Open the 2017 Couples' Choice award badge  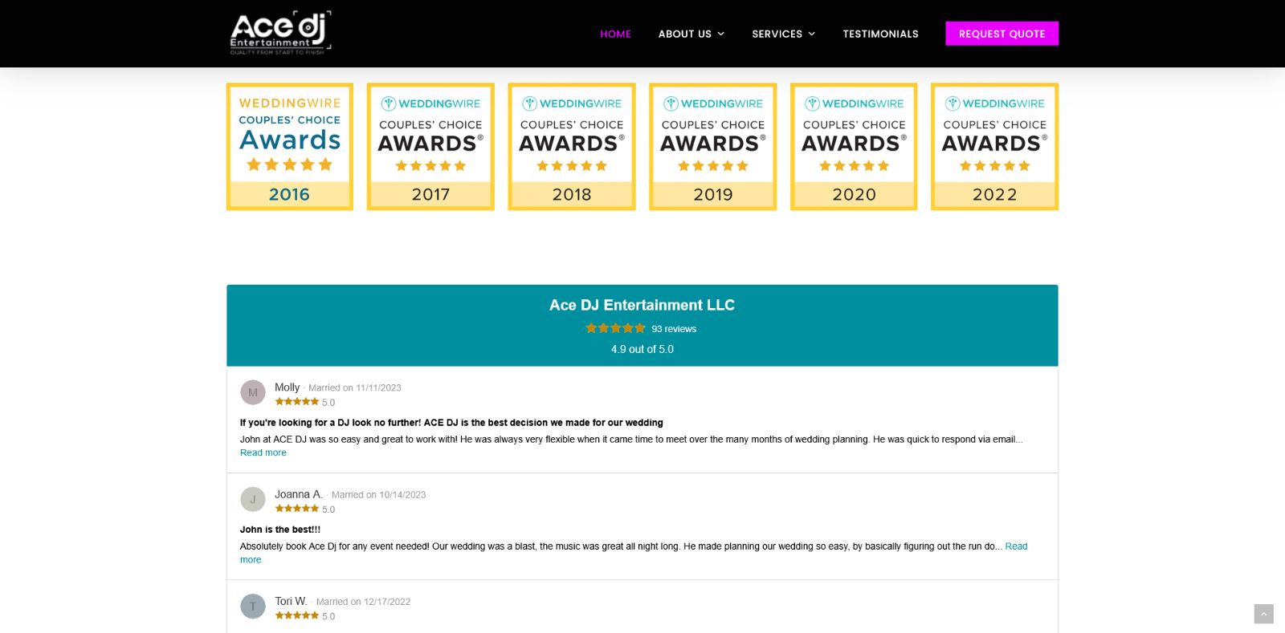[430, 147]
